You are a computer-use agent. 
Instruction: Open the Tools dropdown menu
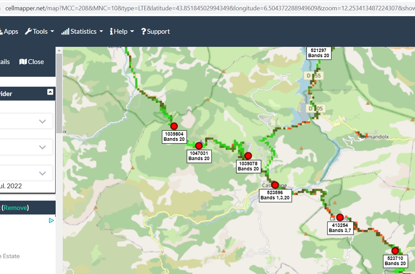(x=40, y=31)
